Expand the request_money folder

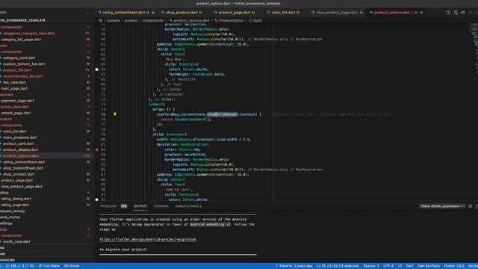coord(13,211)
